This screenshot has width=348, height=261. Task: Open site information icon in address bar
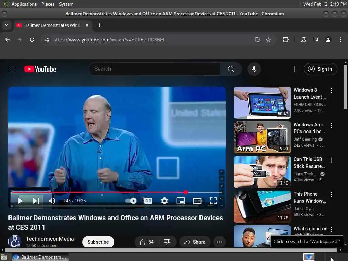point(46,40)
